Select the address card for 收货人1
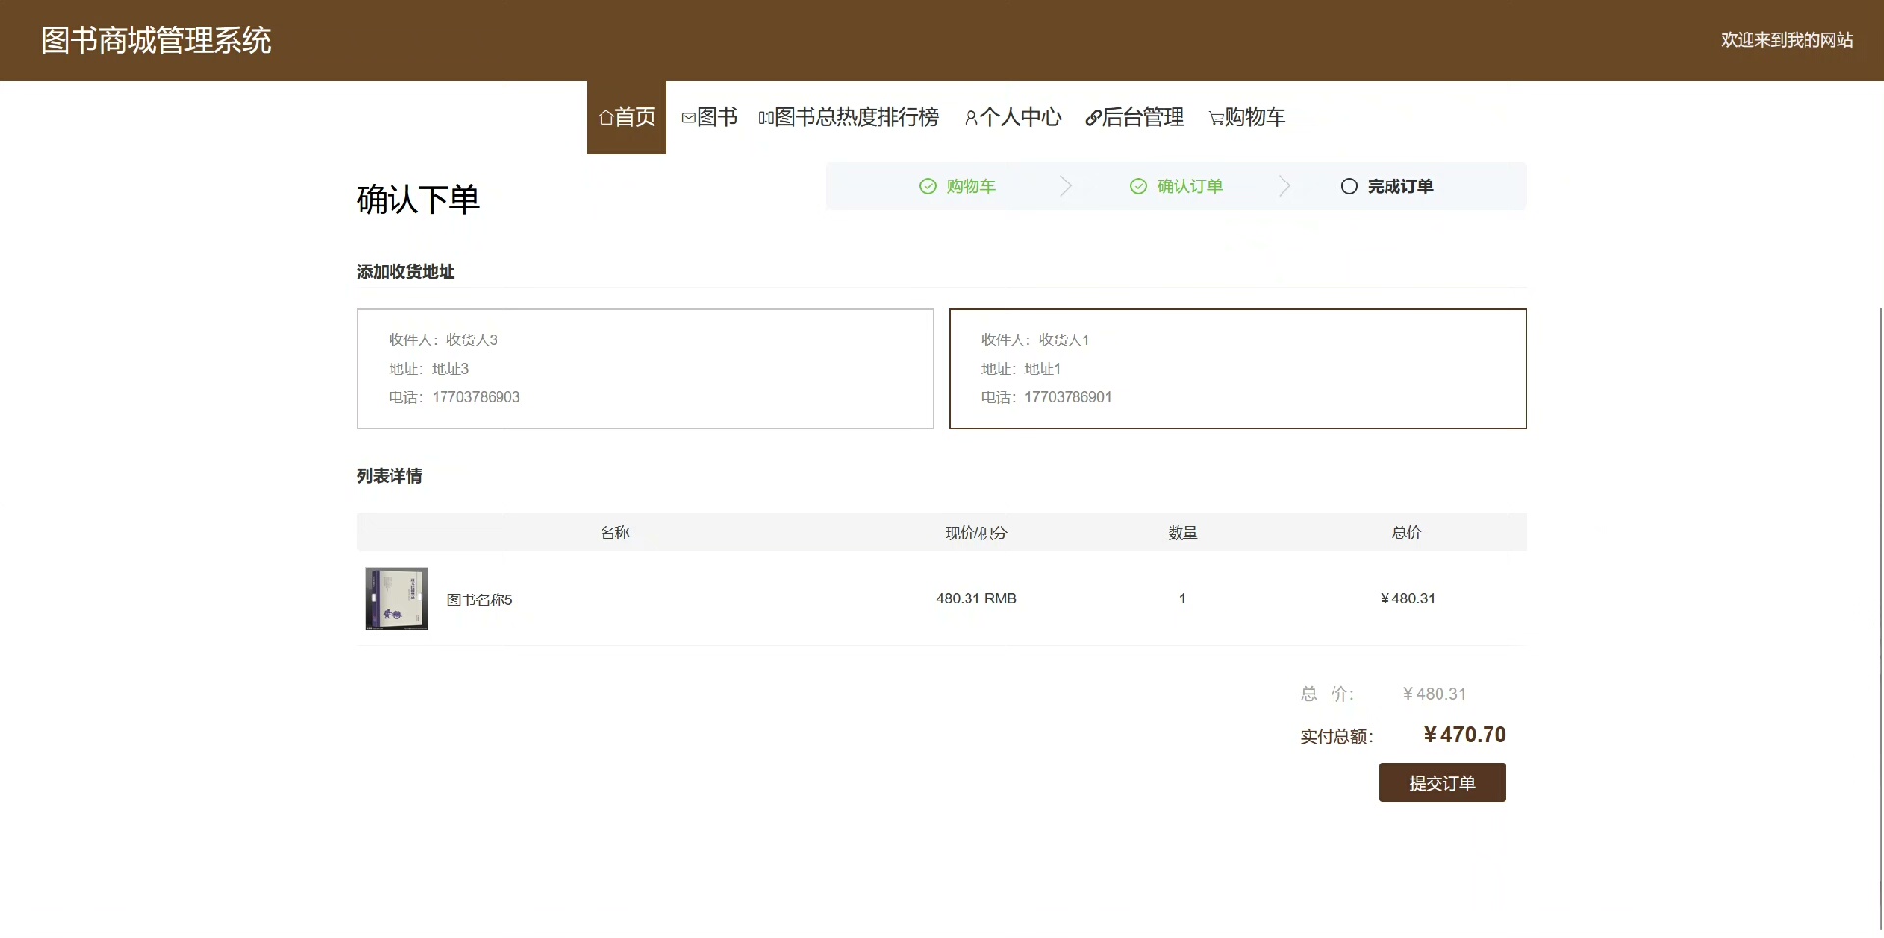Viewport: 1884px width, 938px height. [x=1237, y=369]
